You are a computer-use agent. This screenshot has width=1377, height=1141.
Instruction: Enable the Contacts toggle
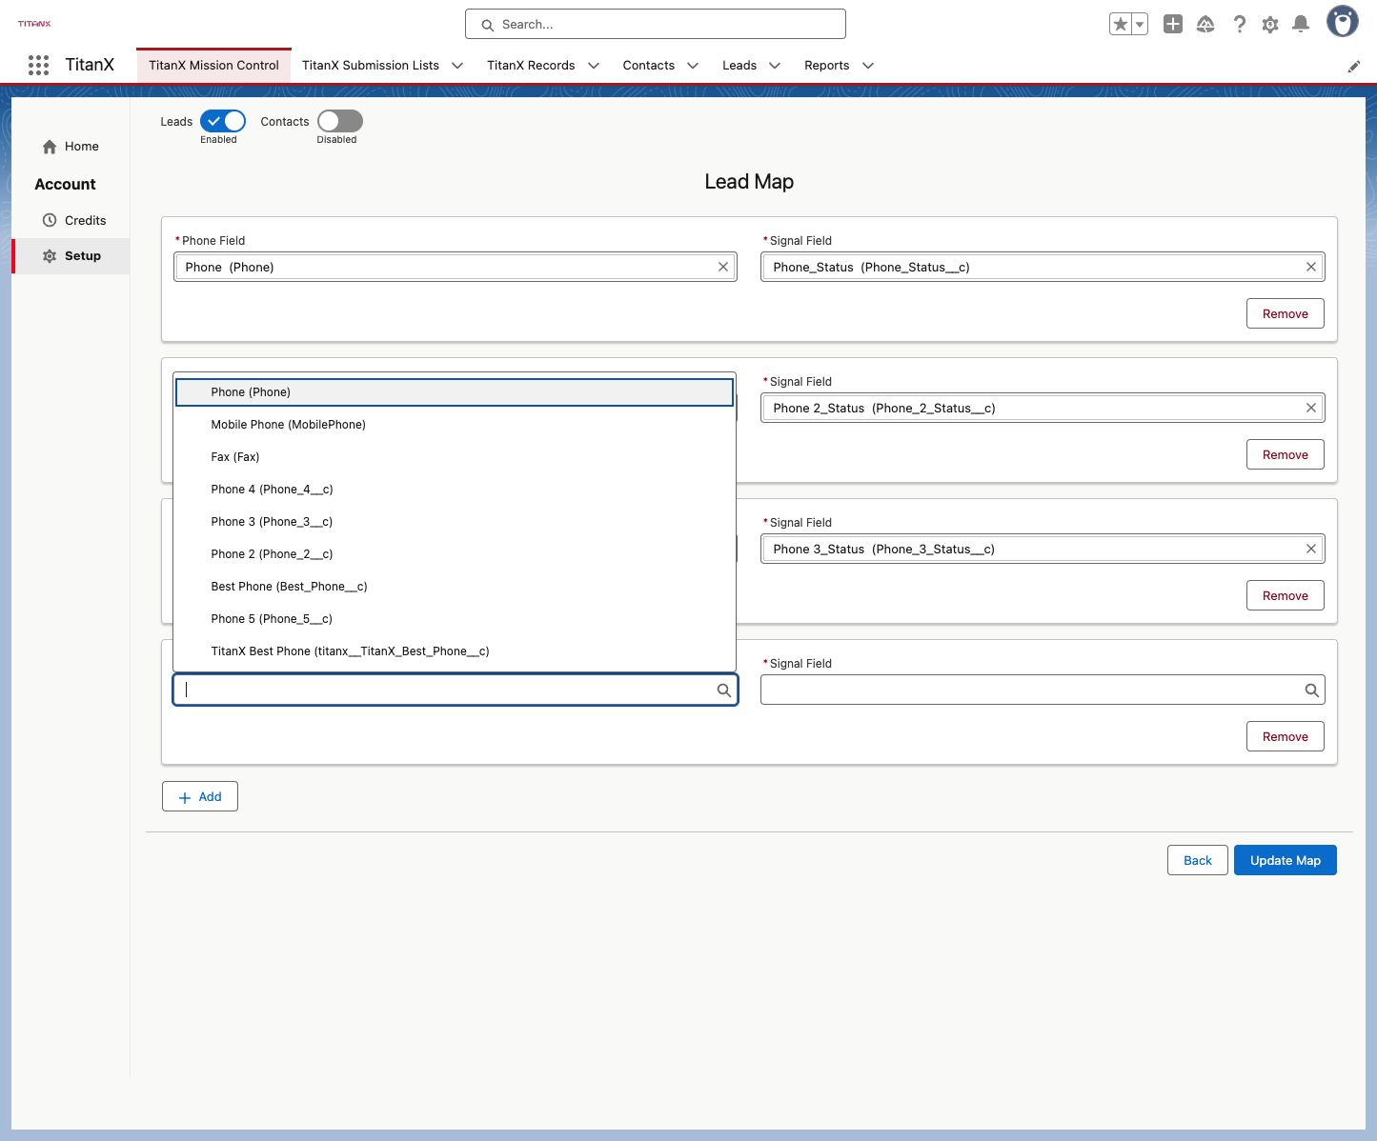point(340,121)
